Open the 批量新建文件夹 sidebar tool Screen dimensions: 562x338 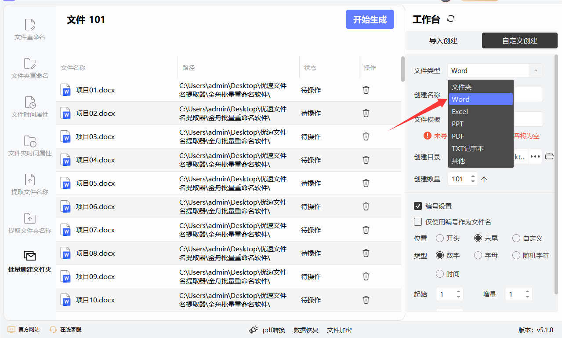click(30, 262)
